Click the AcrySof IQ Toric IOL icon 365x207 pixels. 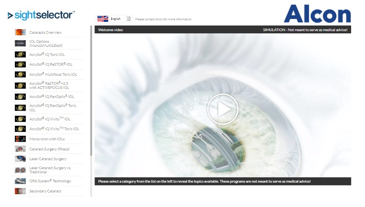20,54
